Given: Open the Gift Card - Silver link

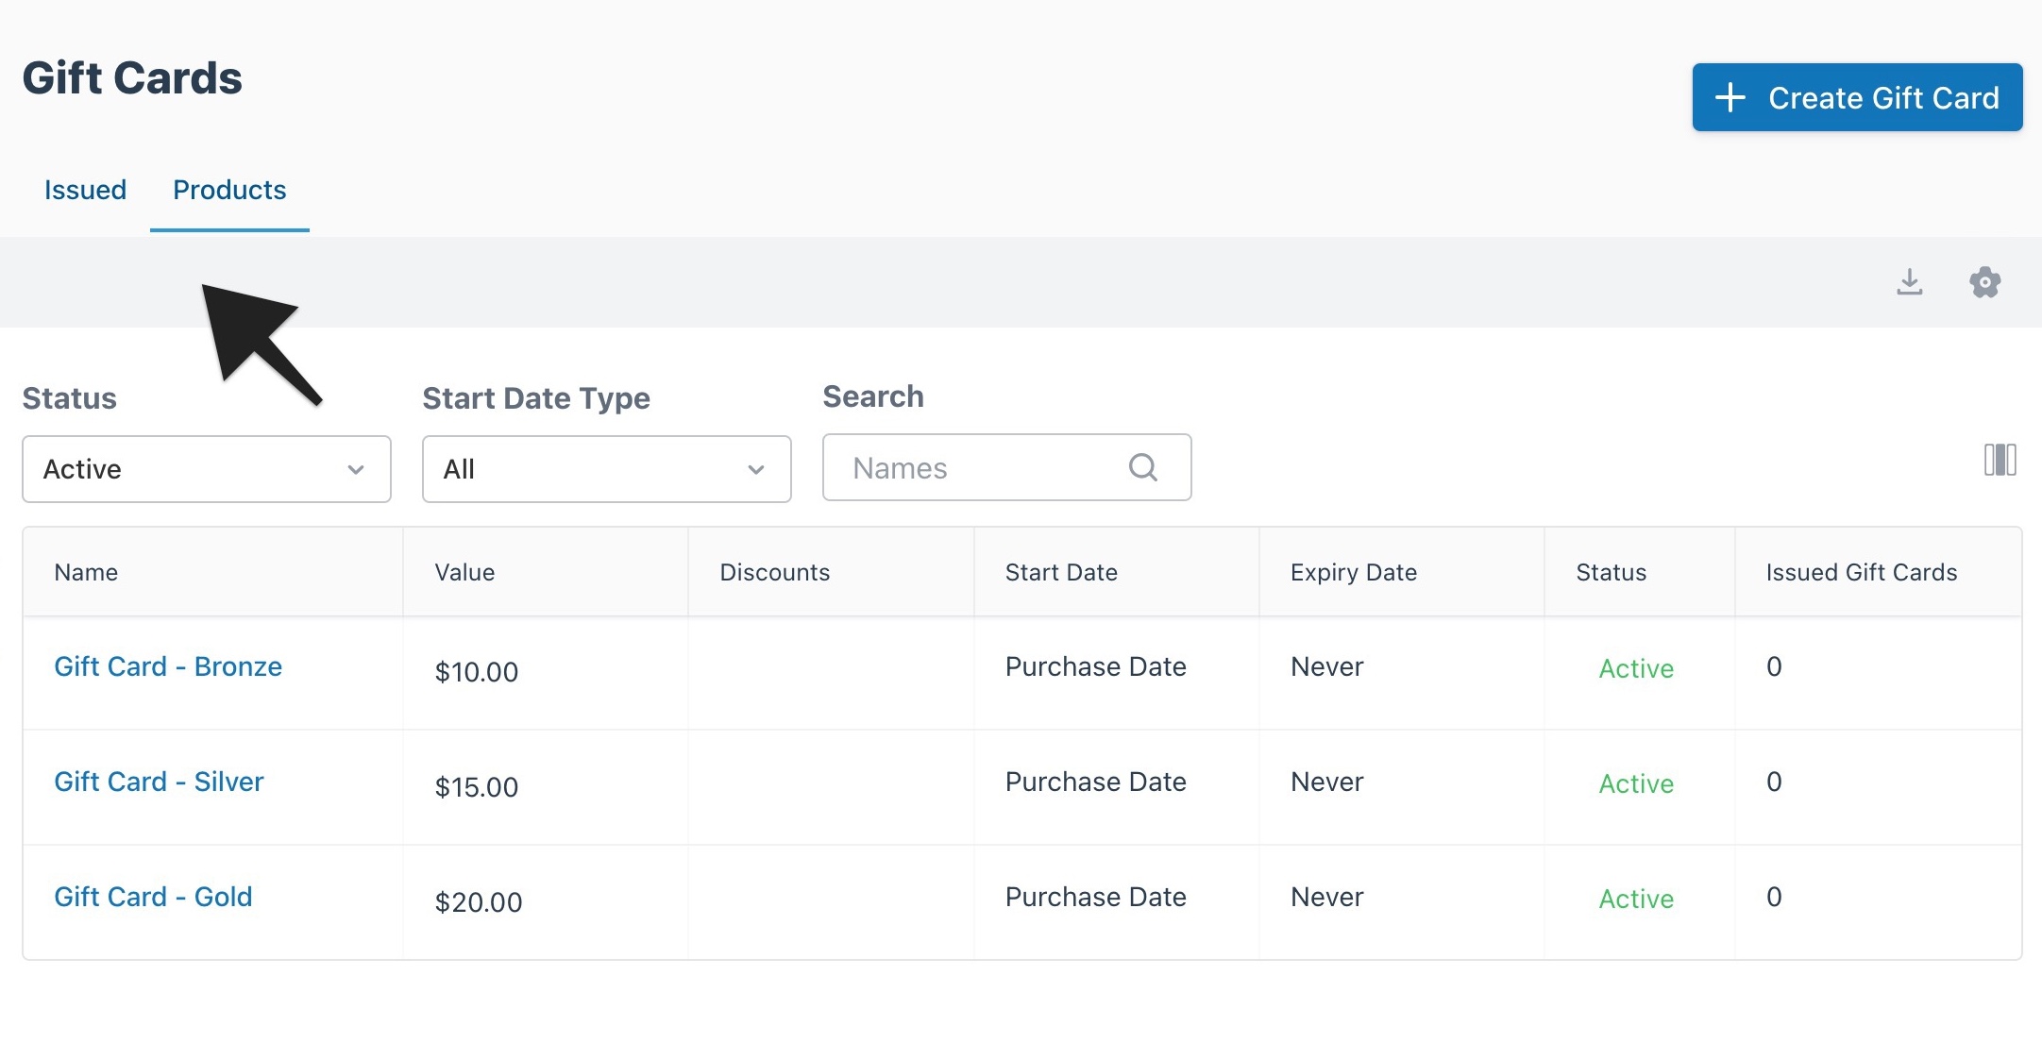Looking at the screenshot, I should pyautogui.click(x=159, y=782).
